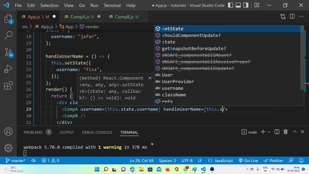Screen dimensions: 309x174
Task: Split the terminal panel
Action: click(x=277, y=132)
